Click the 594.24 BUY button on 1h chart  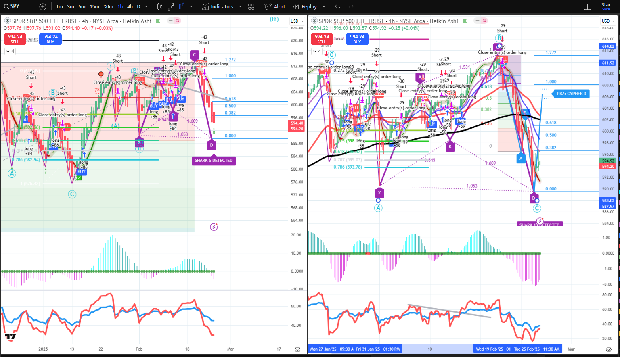(357, 39)
